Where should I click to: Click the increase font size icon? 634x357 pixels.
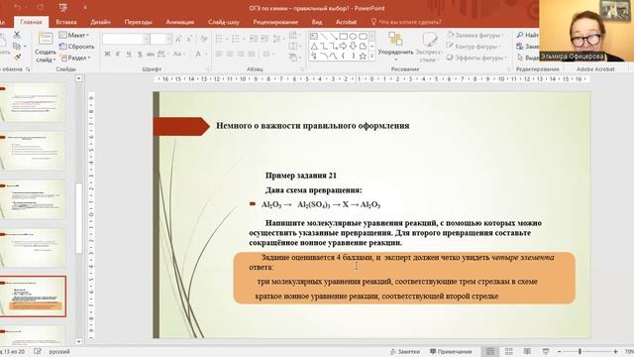point(178,39)
